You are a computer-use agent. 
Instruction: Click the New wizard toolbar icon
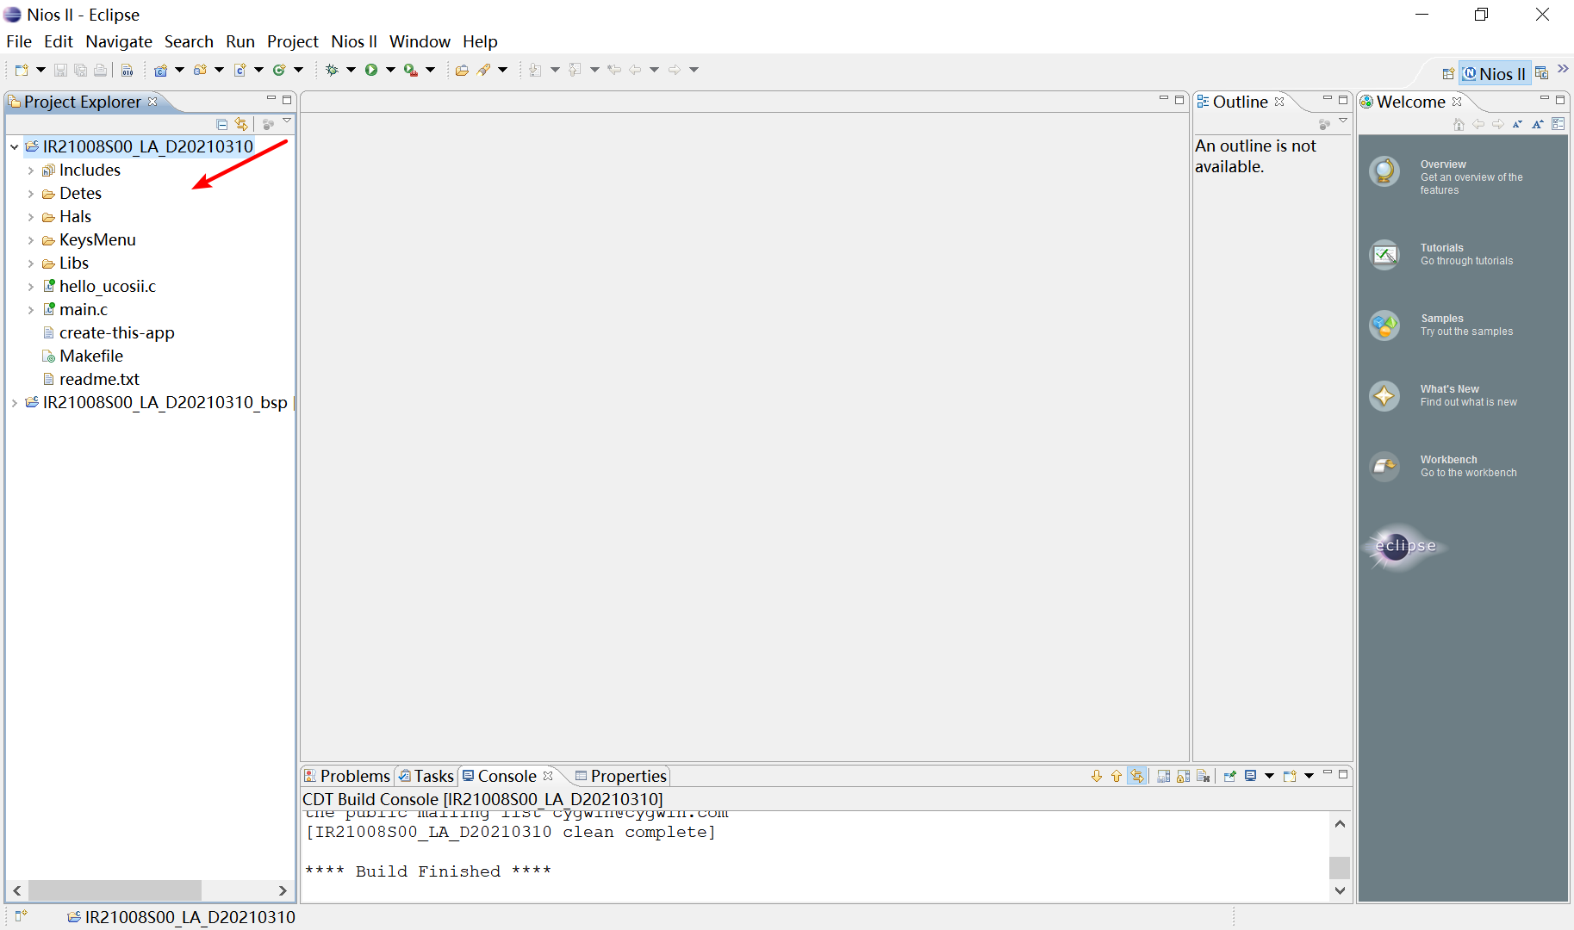[22, 70]
